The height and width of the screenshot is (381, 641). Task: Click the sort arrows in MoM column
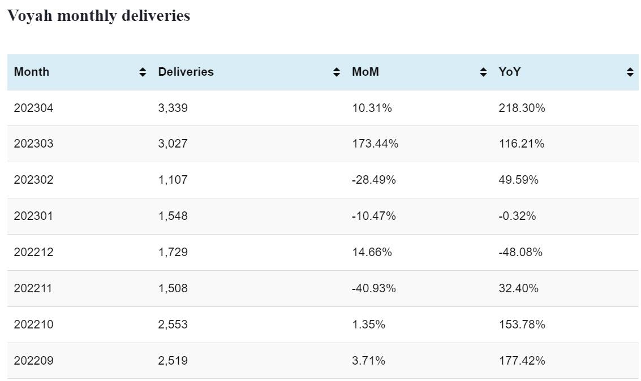tap(483, 72)
